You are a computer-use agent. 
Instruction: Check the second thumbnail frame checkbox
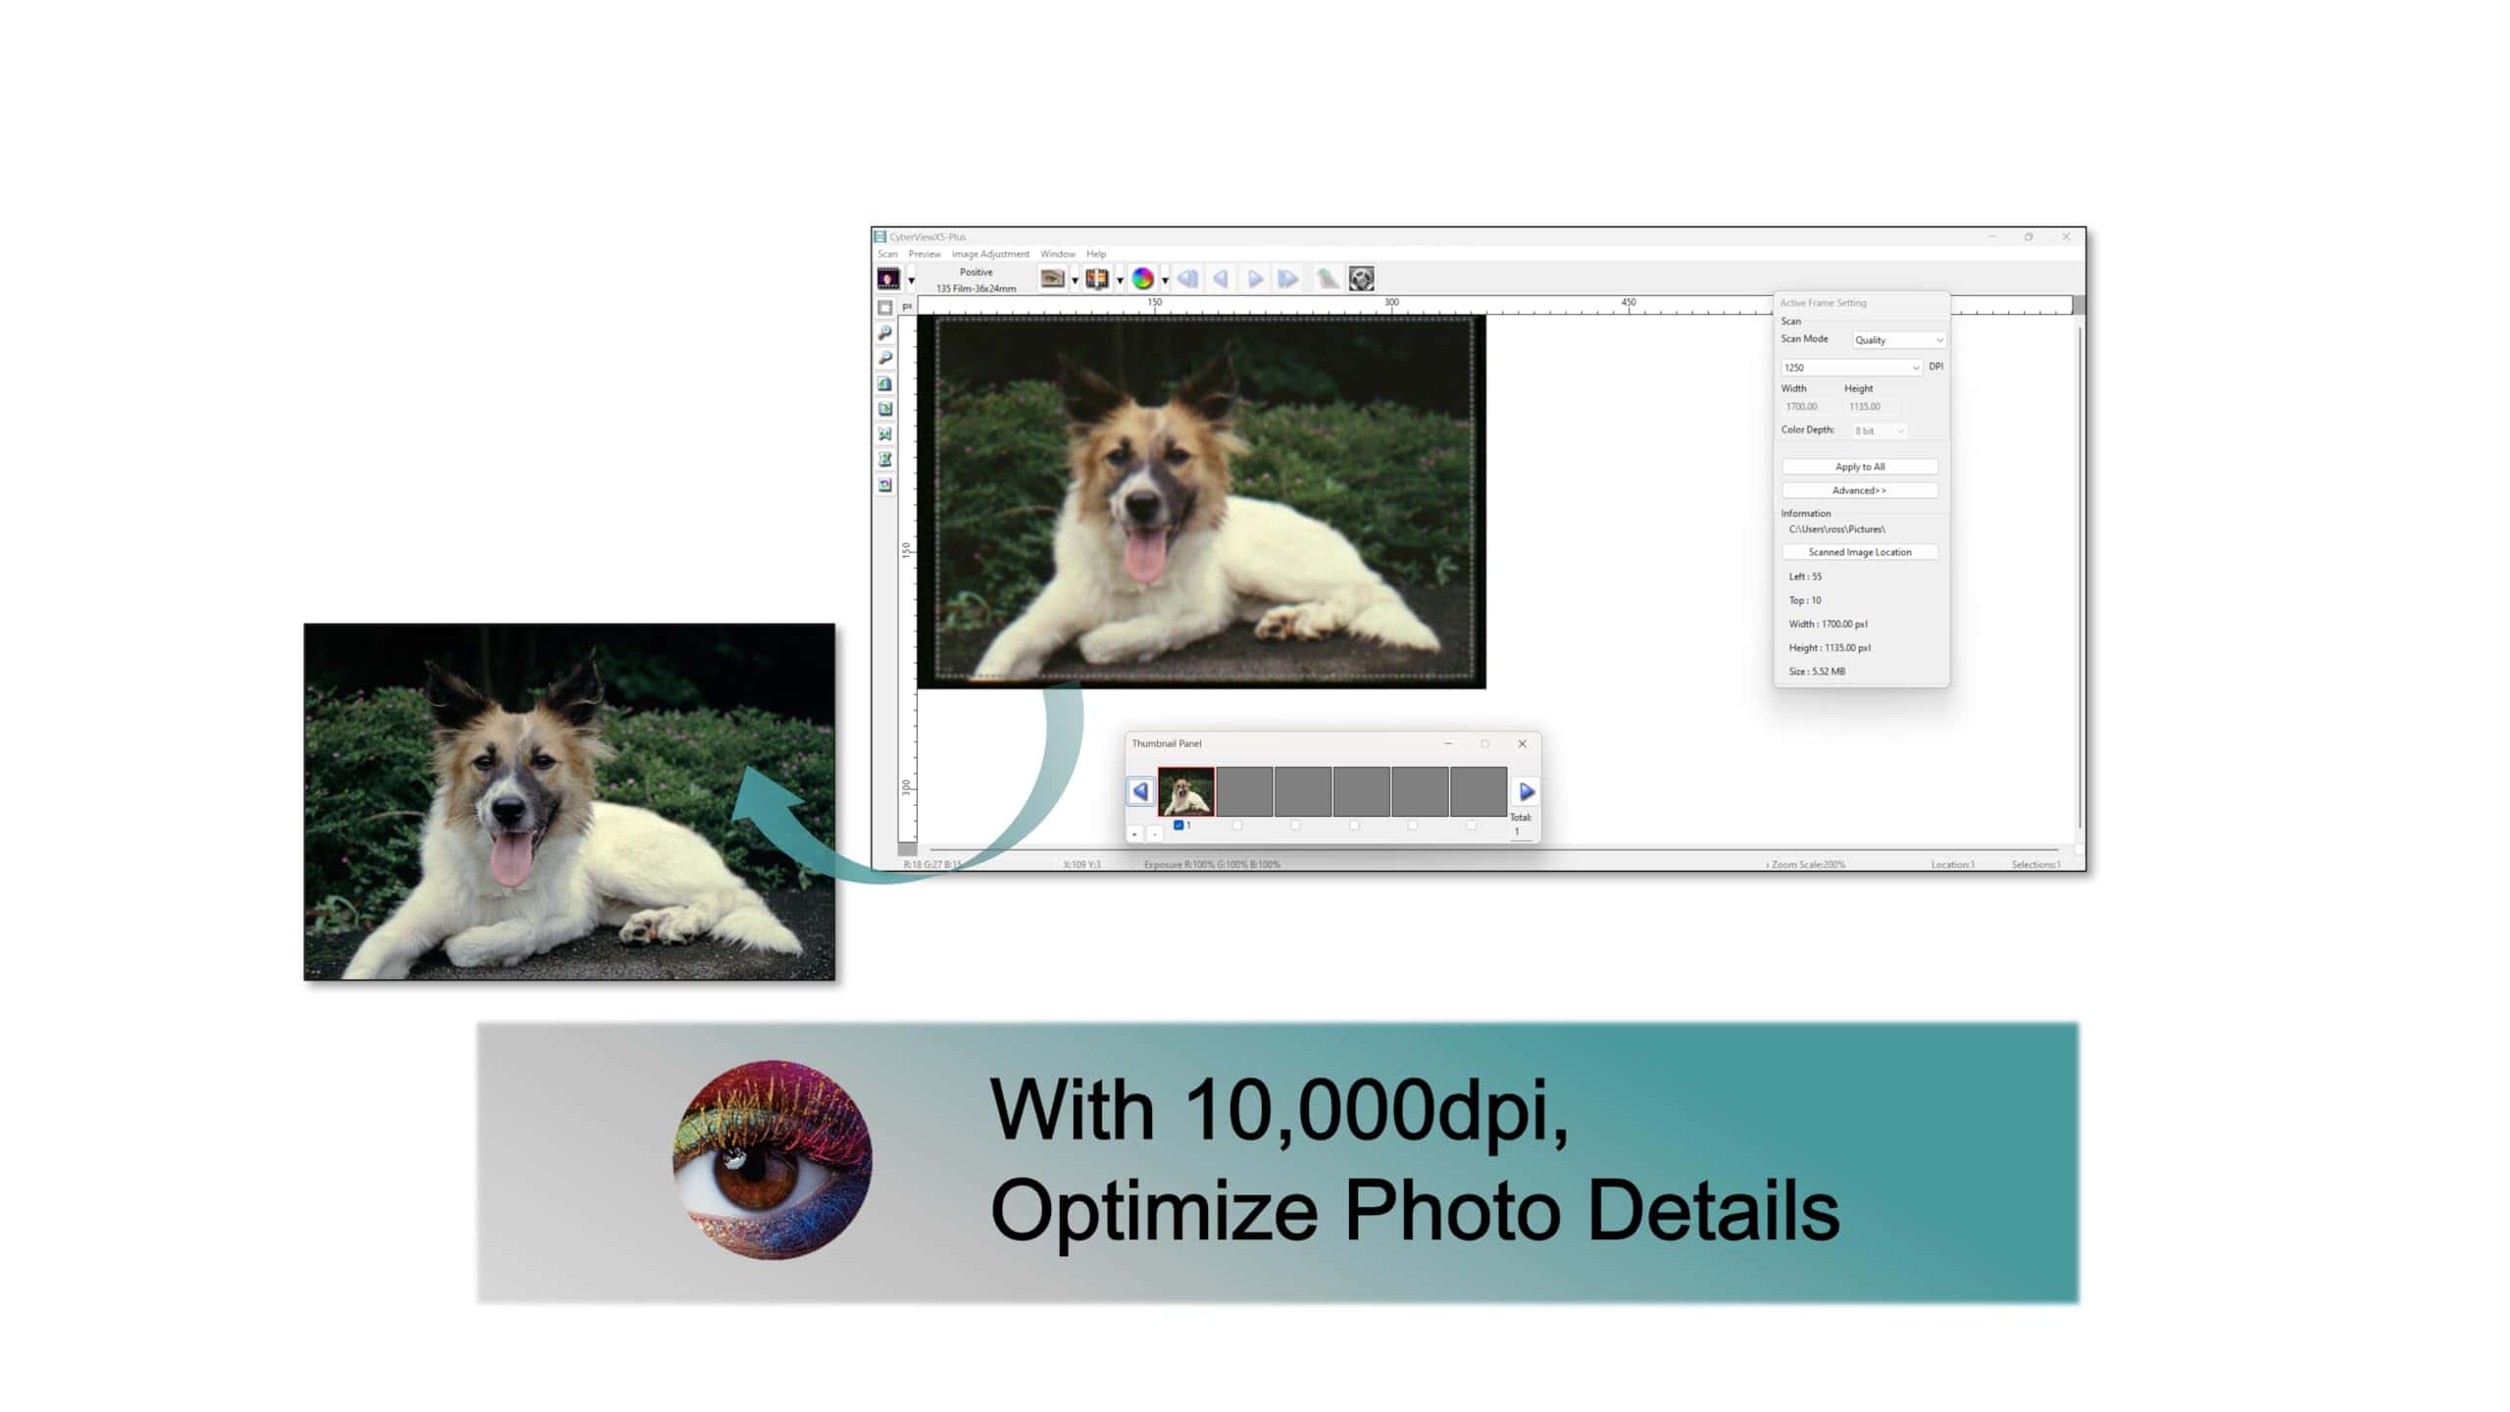[x=1237, y=826]
